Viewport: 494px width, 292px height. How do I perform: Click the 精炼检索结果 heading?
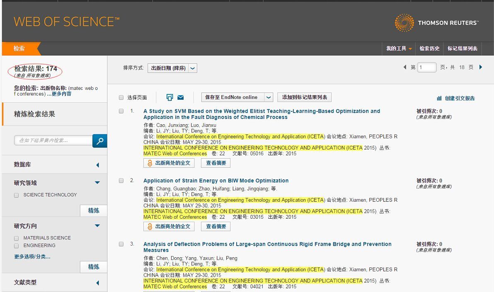click(34, 114)
